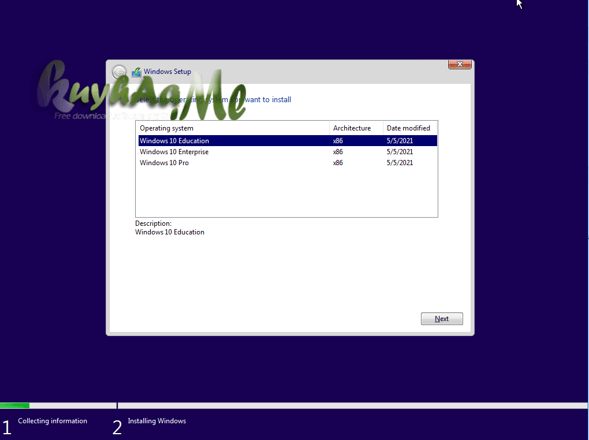Click the Windows Setup title icon
This screenshot has height=440, width=589.
[136, 72]
